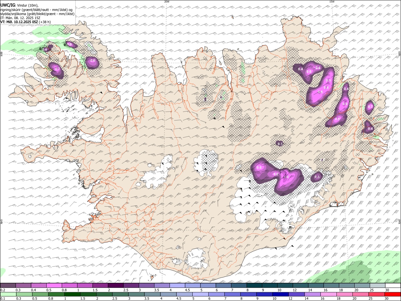Pick the crimson 25 swatch, lower legend

(x=377, y=294)
